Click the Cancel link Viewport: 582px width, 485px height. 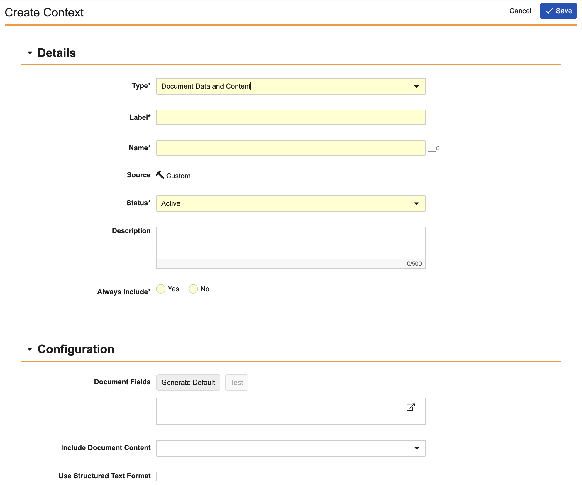[x=520, y=11]
